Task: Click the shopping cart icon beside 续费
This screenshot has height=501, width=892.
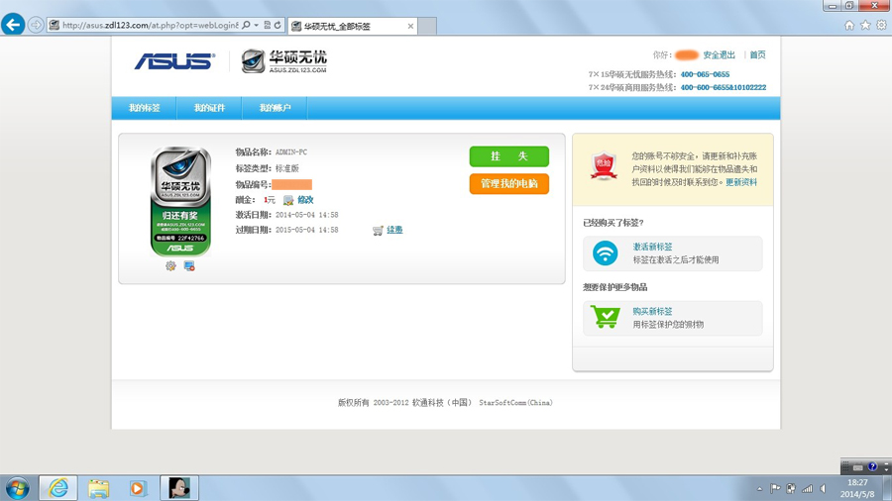Action: click(x=378, y=230)
